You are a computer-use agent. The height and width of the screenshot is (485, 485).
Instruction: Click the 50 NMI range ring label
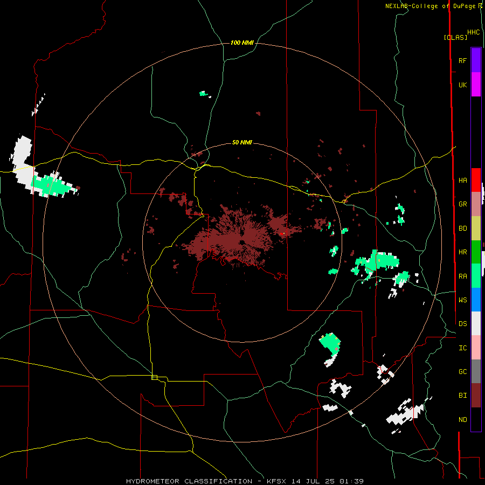(242, 142)
